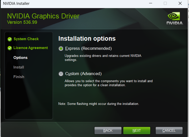
Task: Close the NVIDIA Installer window
Action: 180,3
